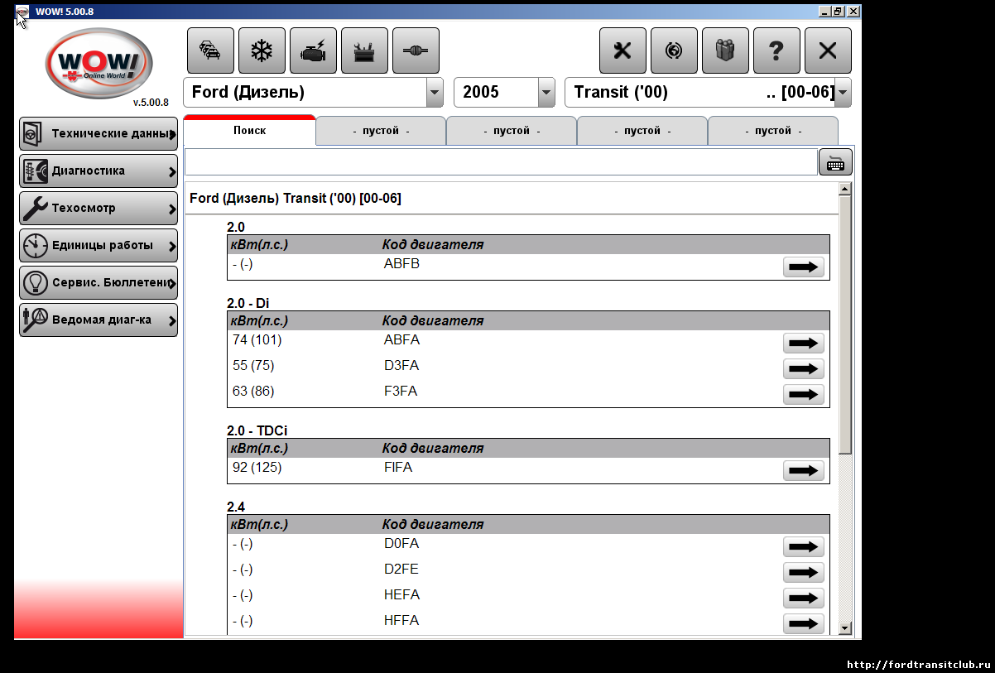The width and height of the screenshot is (995, 673).
Task: Open the Техосмотр section
Action: (x=98, y=208)
